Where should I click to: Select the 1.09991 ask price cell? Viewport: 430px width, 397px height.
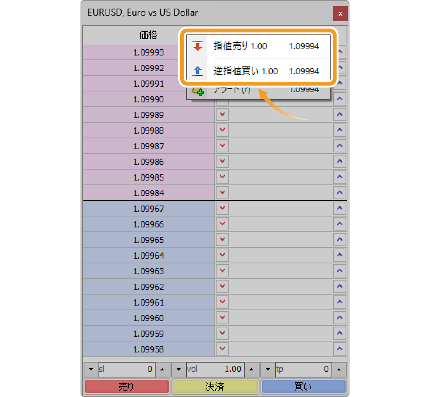(x=149, y=83)
